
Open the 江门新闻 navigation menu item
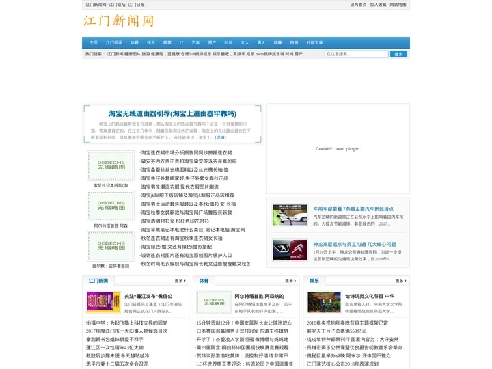tap(114, 42)
